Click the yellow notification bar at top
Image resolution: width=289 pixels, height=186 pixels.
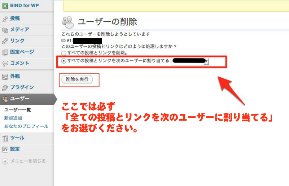pos(176,5)
